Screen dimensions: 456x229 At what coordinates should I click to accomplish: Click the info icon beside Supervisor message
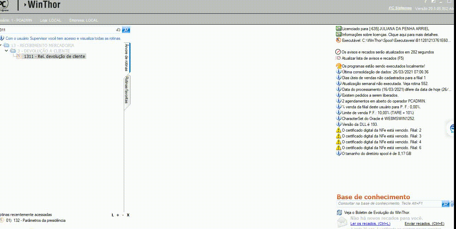(x=2, y=38)
